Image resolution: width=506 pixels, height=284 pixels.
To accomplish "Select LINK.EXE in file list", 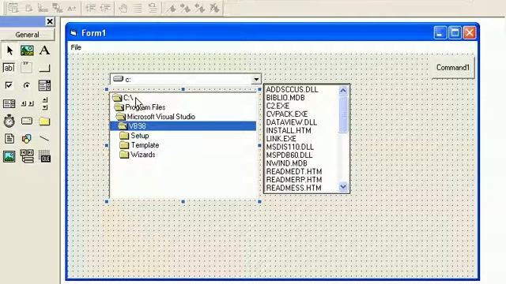I will [x=281, y=139].
